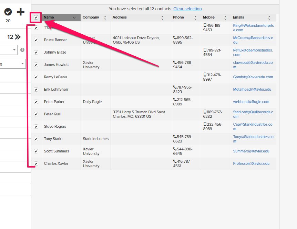Open the second dropdown in the left sidebar

[12, 64]
